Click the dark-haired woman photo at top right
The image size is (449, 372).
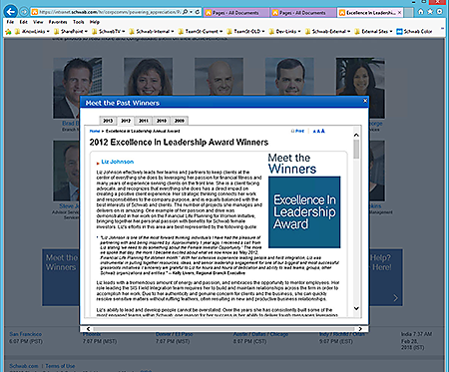[x=360, y=88]
